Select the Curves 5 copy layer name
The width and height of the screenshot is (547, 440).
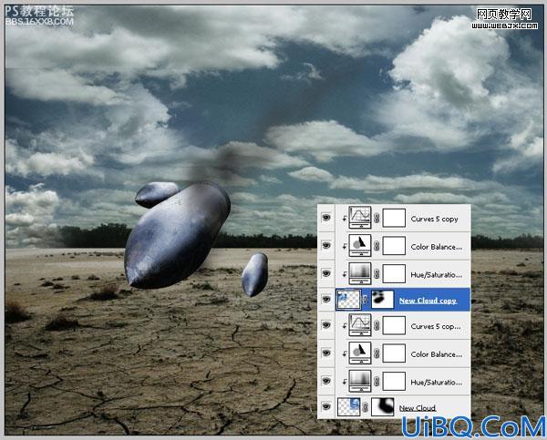pos(434,219)
